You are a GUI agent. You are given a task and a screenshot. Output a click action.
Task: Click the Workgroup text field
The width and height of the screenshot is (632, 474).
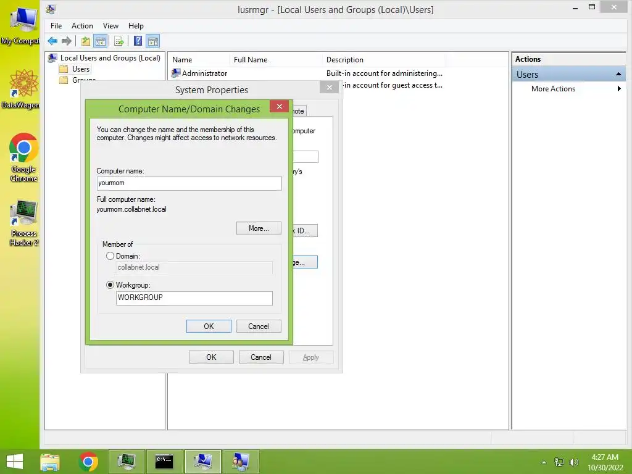tap(194, 298)
